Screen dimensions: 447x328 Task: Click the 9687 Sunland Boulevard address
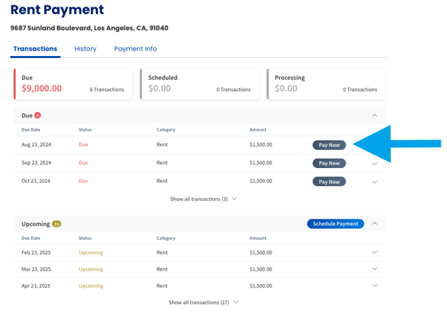click(x=89, y=28)
